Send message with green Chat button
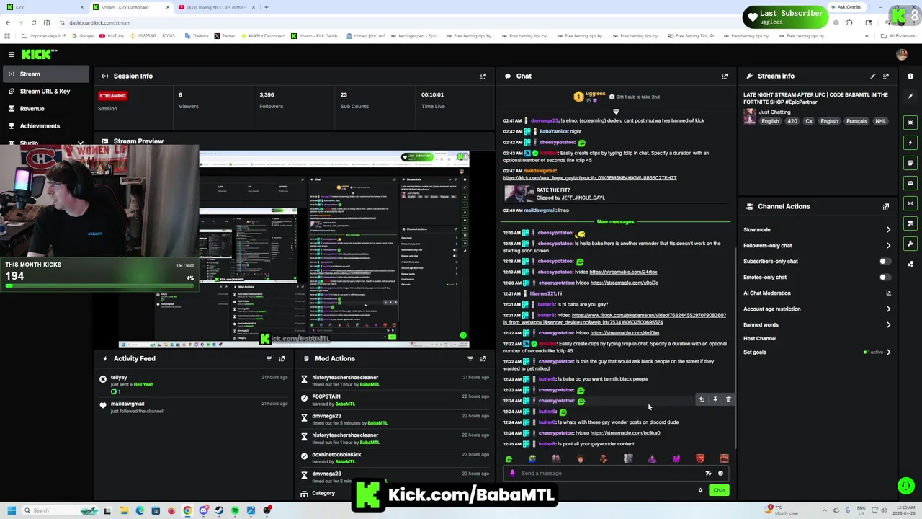The image size is (922, 519). (x=719, y=490)
